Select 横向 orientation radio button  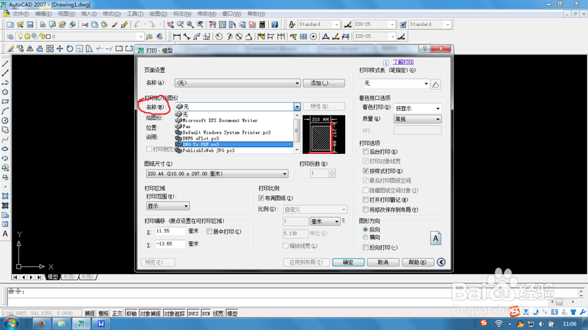[365, 237]
